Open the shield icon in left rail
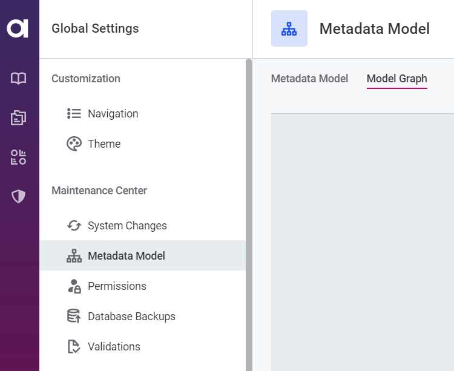Screen dimensions: 454x371 (x=19, y=196)
